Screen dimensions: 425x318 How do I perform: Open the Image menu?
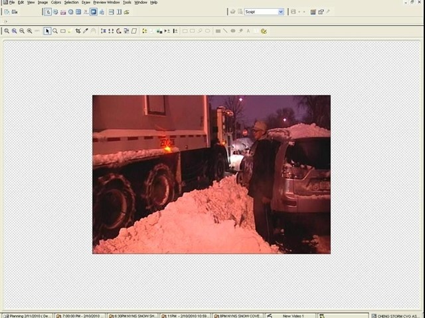42,3
